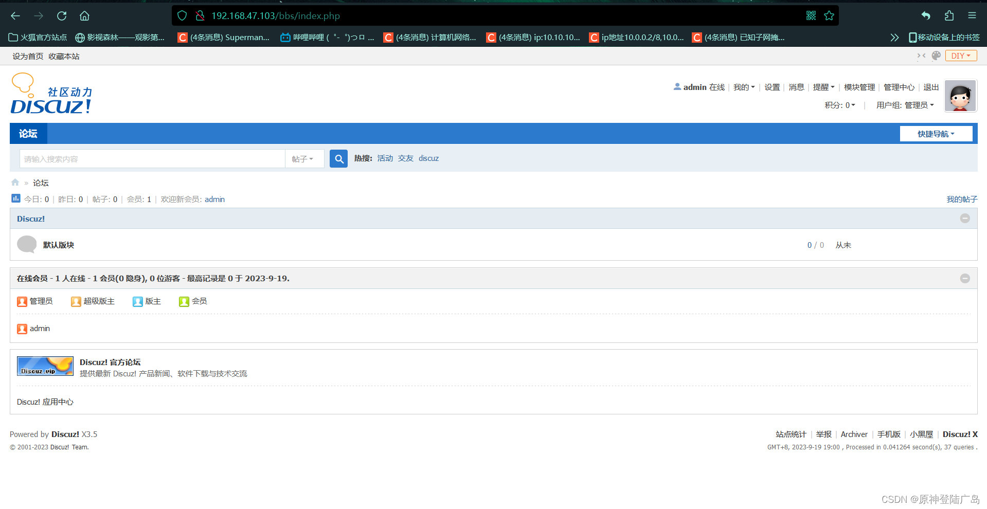This screenshot has height=509, width=987.
Task: Open the 帖子 search type dropdown
Action: [x=304, y=159]
